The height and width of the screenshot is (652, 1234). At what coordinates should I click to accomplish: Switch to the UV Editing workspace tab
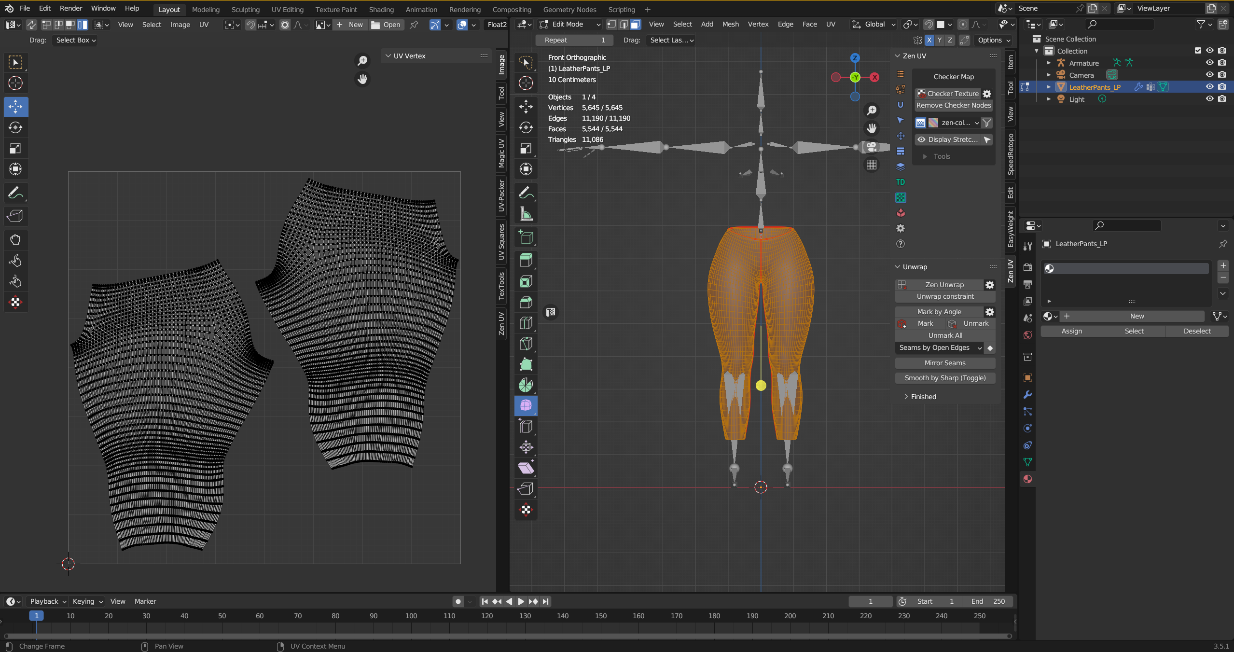[x=288, y=9]
